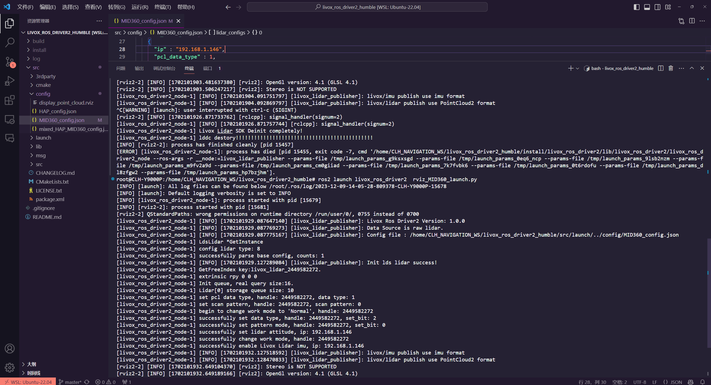Split the terminal pane

coord(661,68)
